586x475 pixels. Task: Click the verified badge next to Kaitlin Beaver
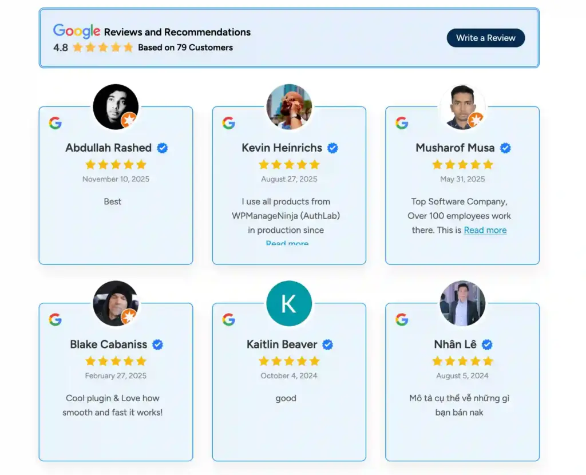click(x=327, y=344)
